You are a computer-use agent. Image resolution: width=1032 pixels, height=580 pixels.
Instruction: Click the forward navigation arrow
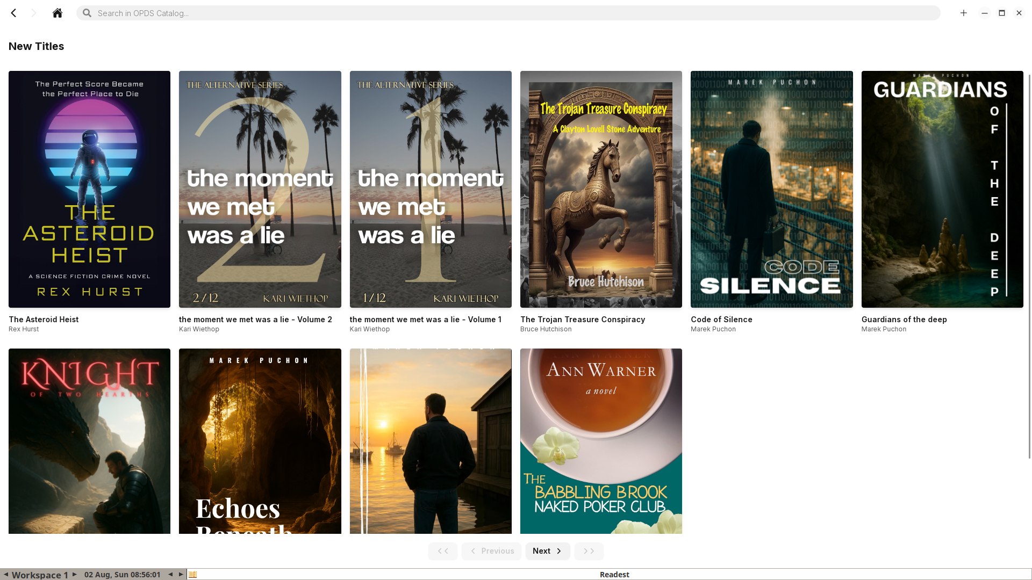[x=34, y=13]
